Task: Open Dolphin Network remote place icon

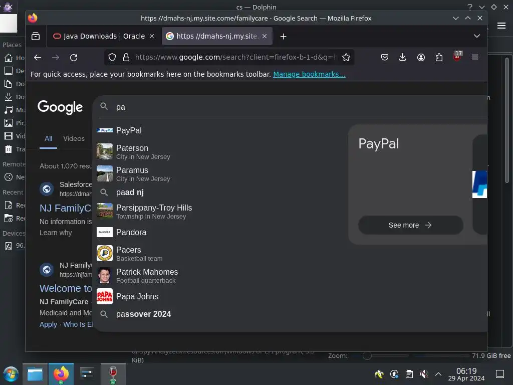Action: point(9,177)
